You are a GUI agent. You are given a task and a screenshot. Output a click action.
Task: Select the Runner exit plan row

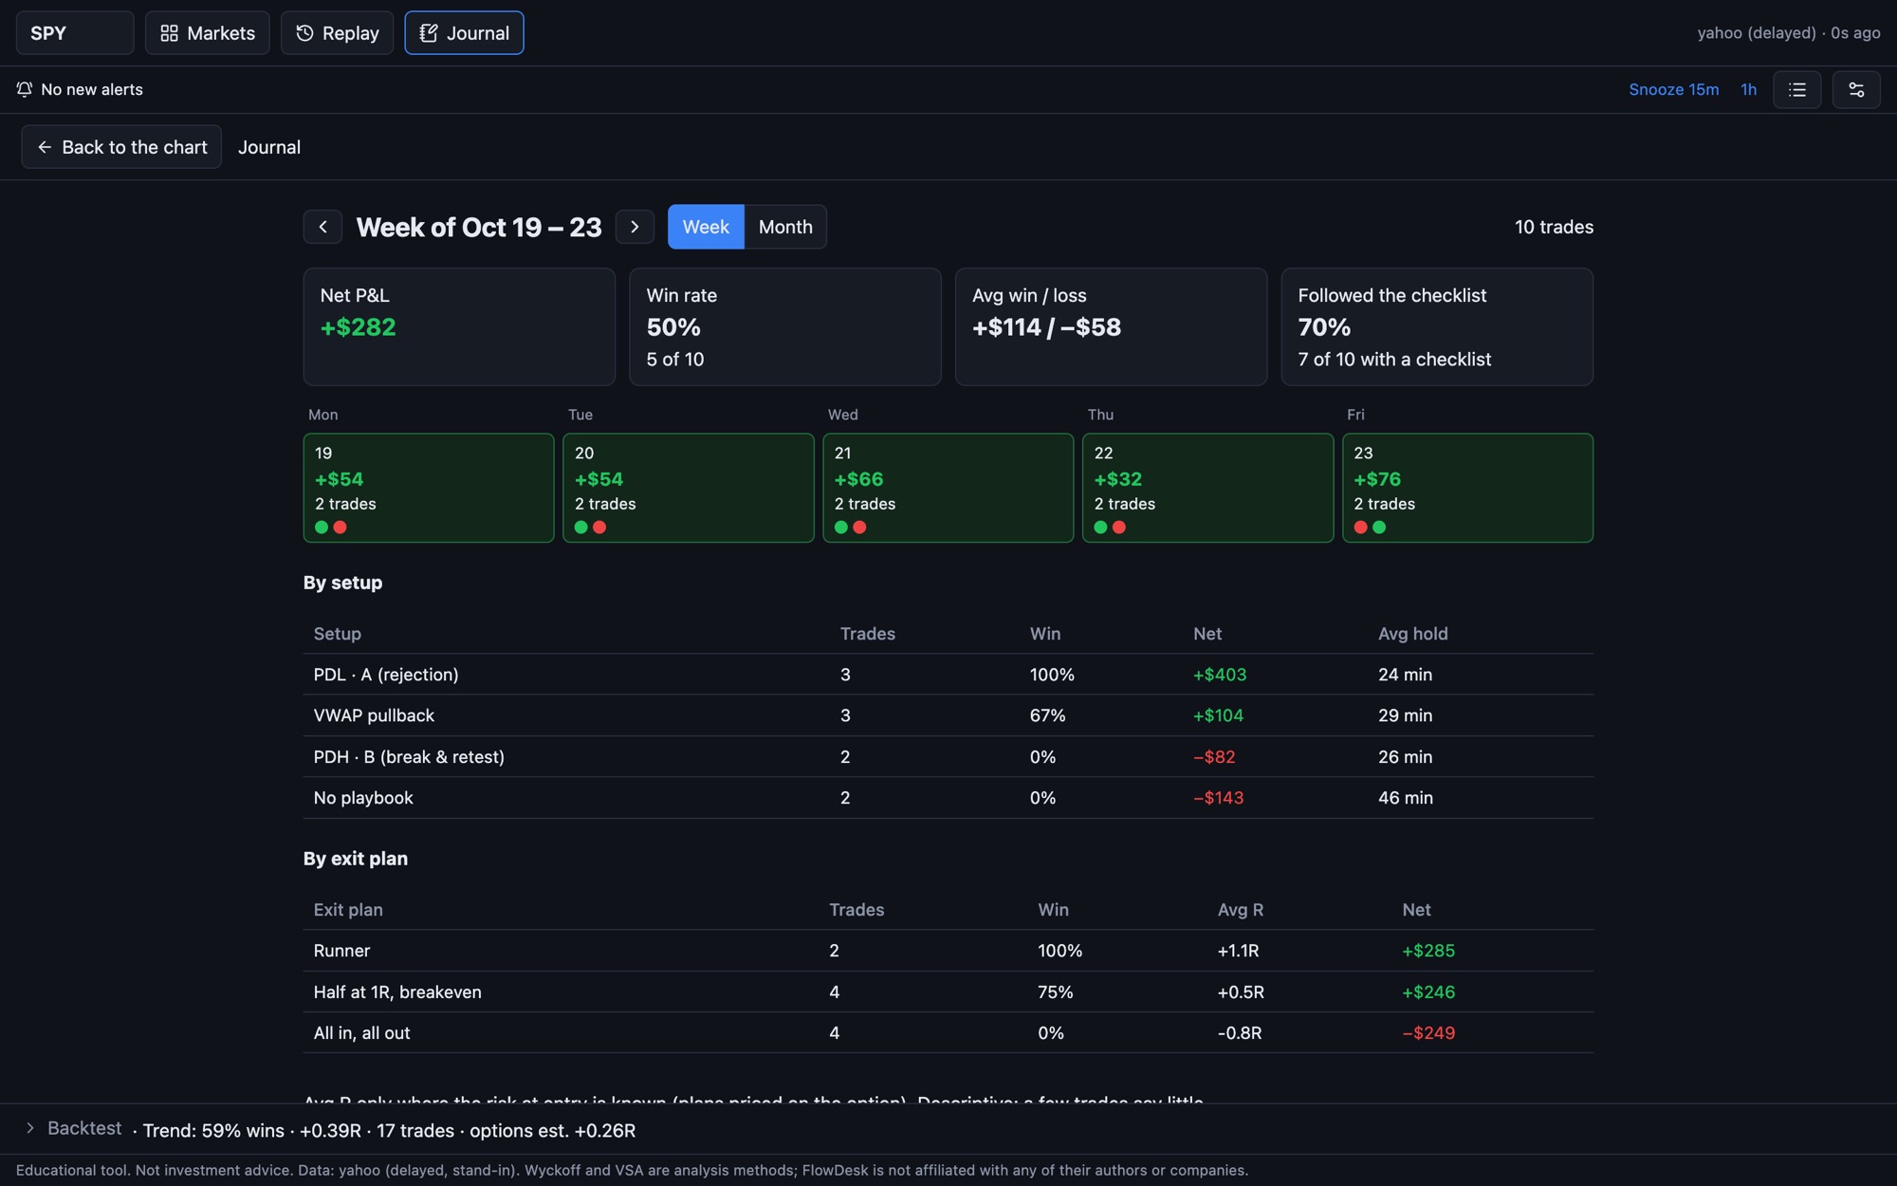pyautogui.click(x=948, y=951)
